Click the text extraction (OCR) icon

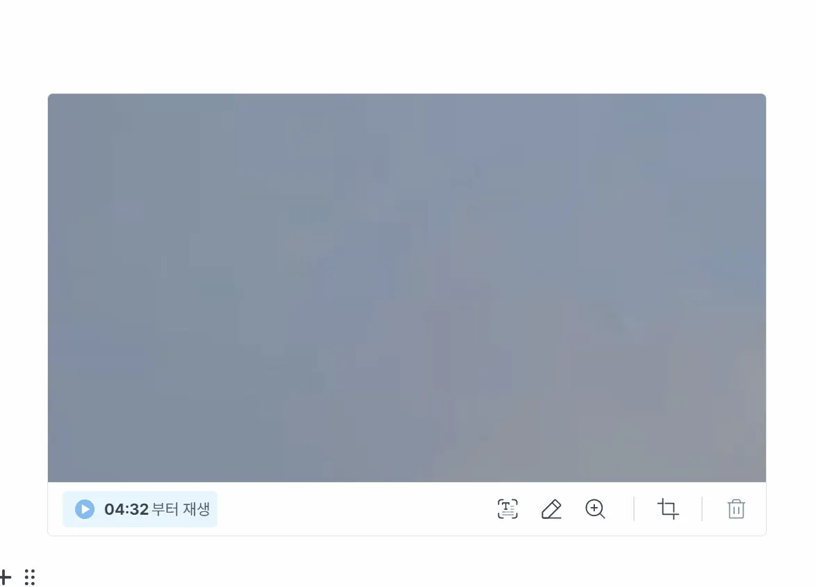tap(507, 509)
